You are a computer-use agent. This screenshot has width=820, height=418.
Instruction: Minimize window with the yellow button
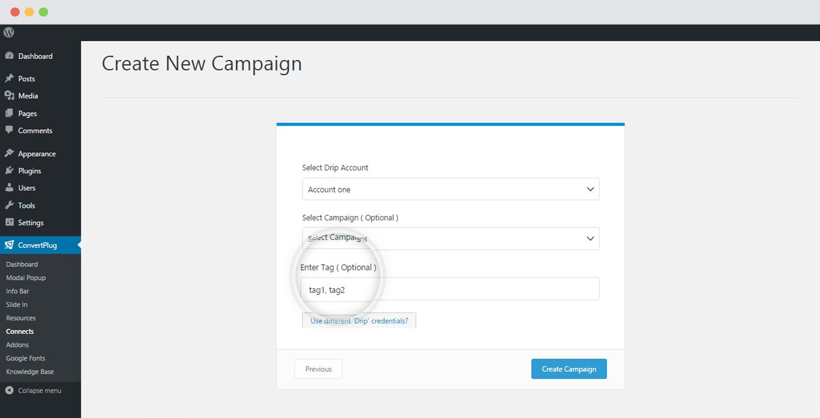[29, 12]
